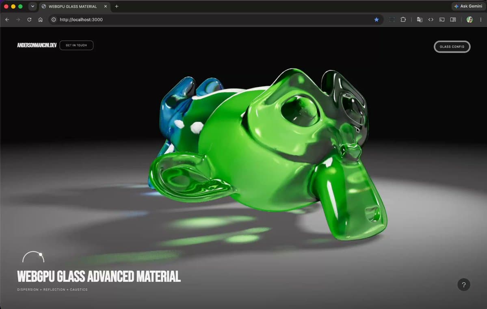Open the browser home page
Viewport: 487px width, 309px height.
click(40, 19)
